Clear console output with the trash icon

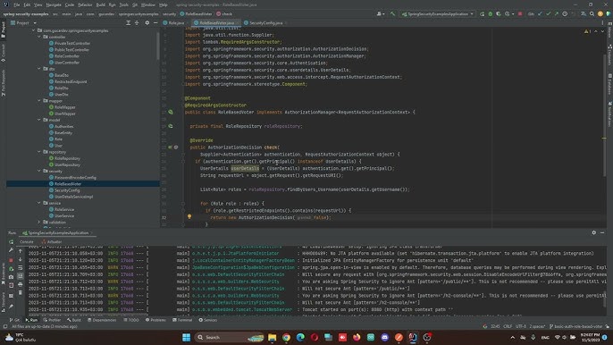(x=21, y=292)
